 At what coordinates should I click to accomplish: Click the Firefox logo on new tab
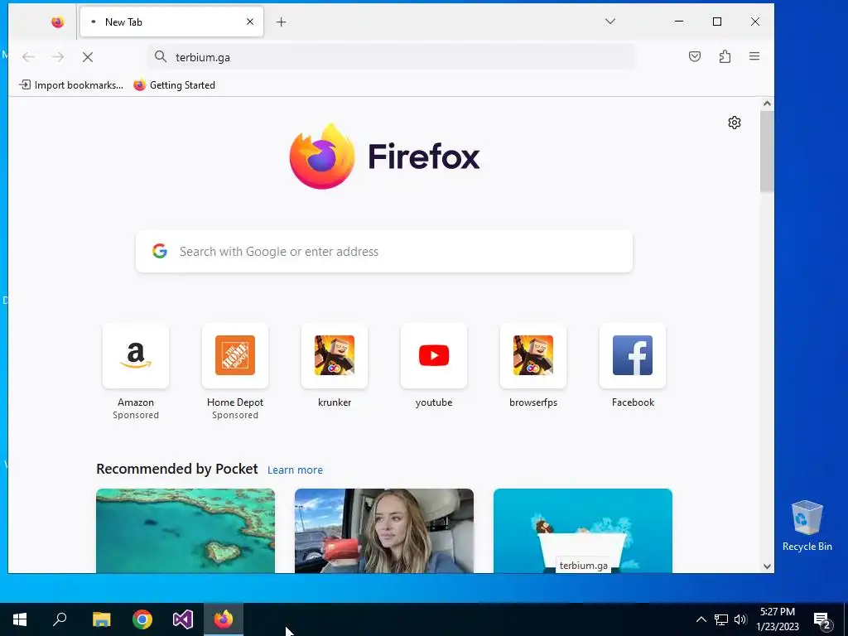coord(384,157)
